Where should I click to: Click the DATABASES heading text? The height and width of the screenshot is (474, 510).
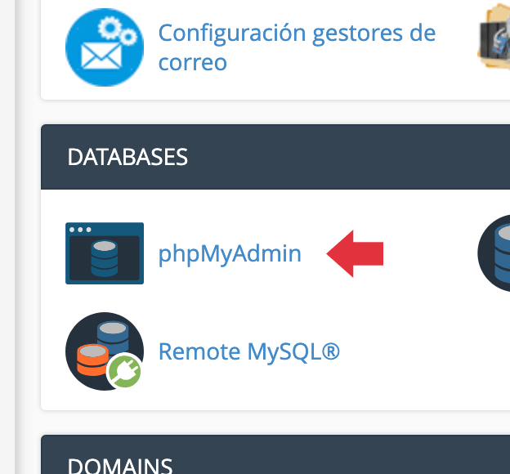[x=127, y=157]
